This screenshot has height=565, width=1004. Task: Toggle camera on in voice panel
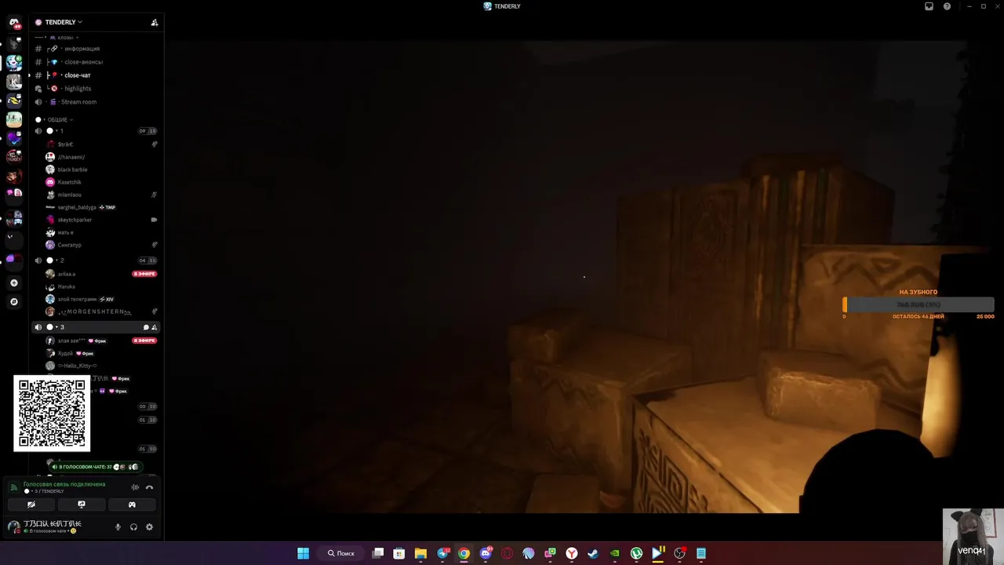pyautogui.click(x=31, y=505)
